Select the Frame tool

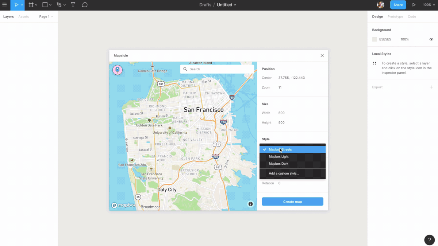tap(31, 5)
